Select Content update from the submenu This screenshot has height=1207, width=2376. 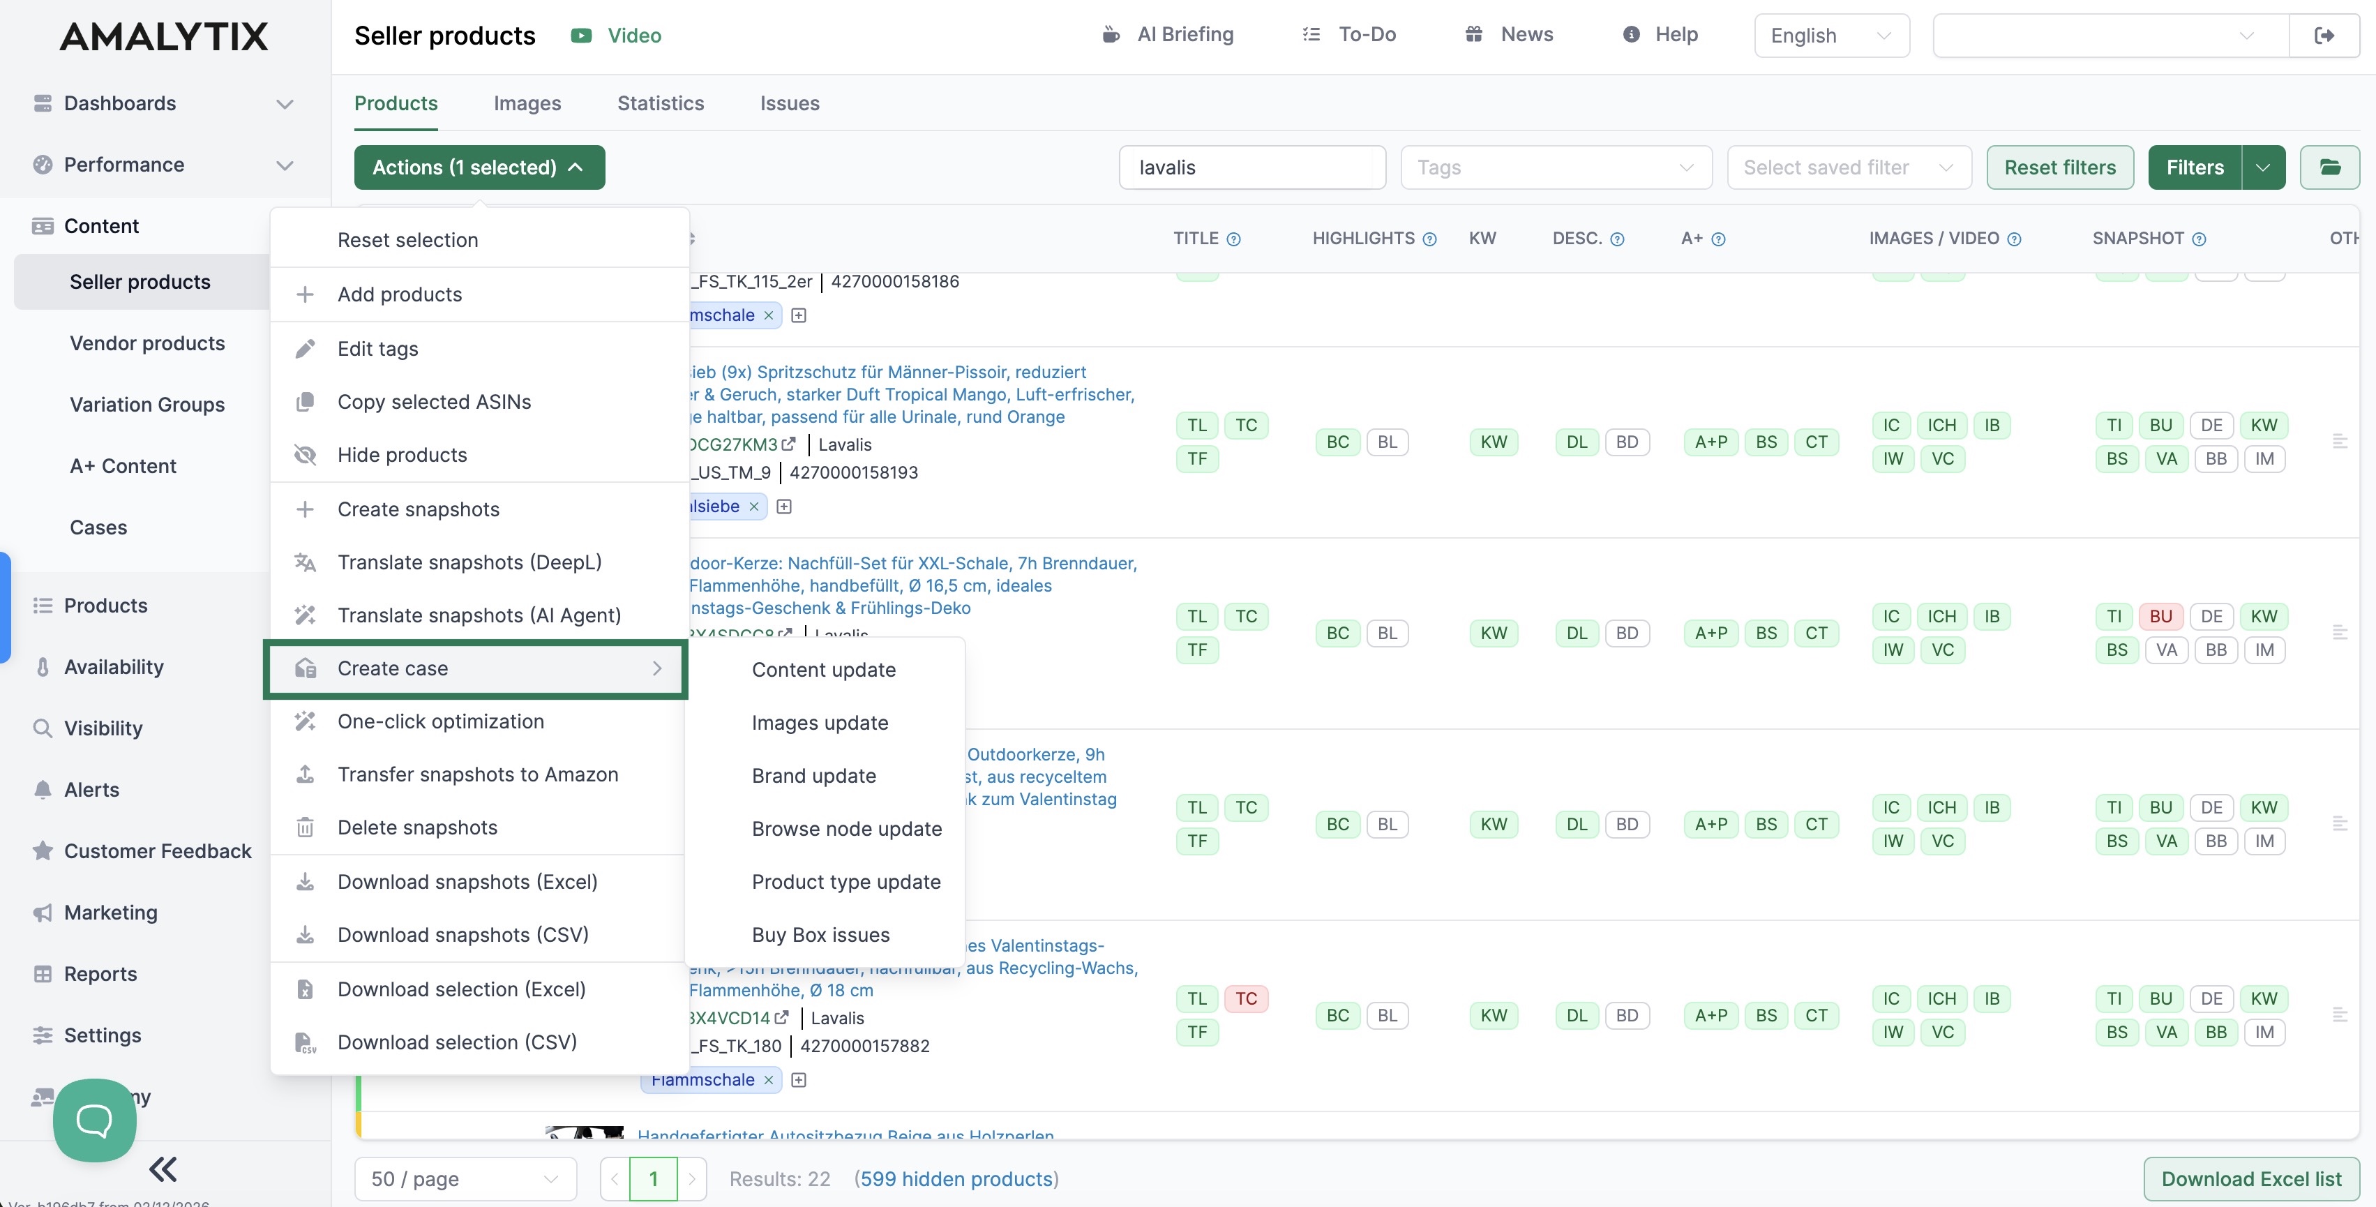824,669
